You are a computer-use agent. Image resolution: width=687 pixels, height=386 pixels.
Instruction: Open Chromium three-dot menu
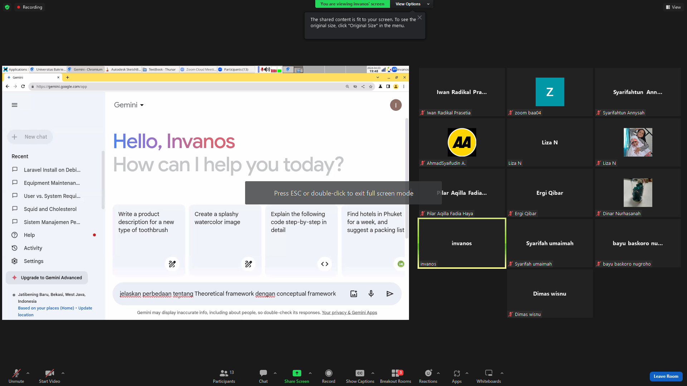(x=404, y=86)
